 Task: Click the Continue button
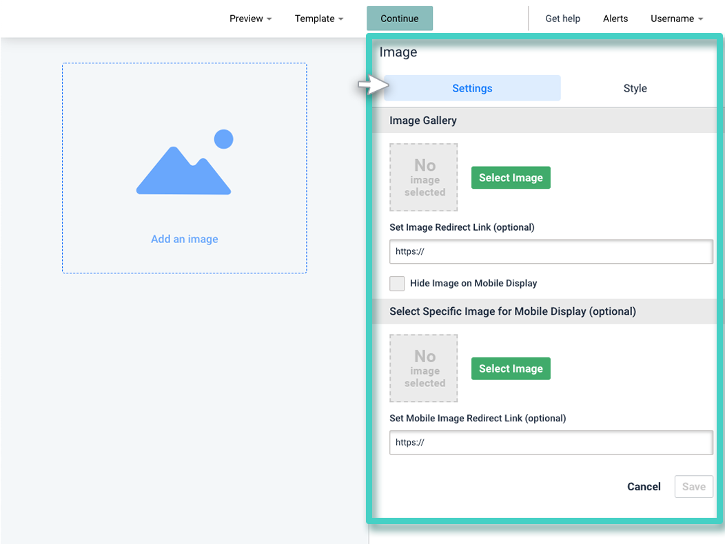[400, 19]
